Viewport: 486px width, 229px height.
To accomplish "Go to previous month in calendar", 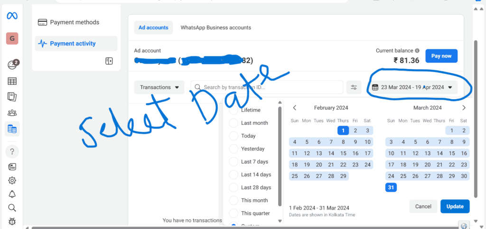I will coord(295,108).
